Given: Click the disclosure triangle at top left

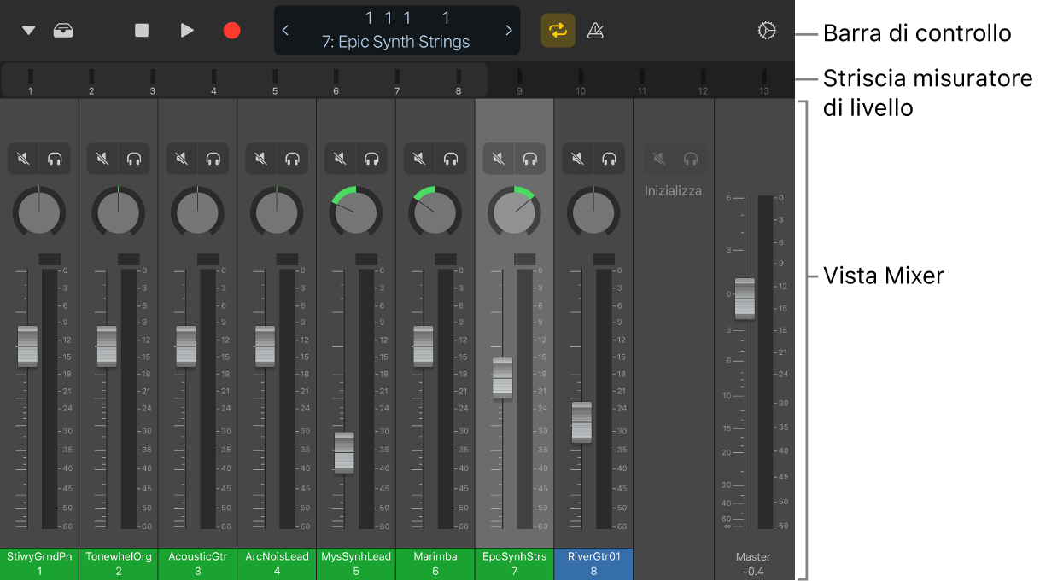Looking at the screenshot, I should [x=27, y=29].
